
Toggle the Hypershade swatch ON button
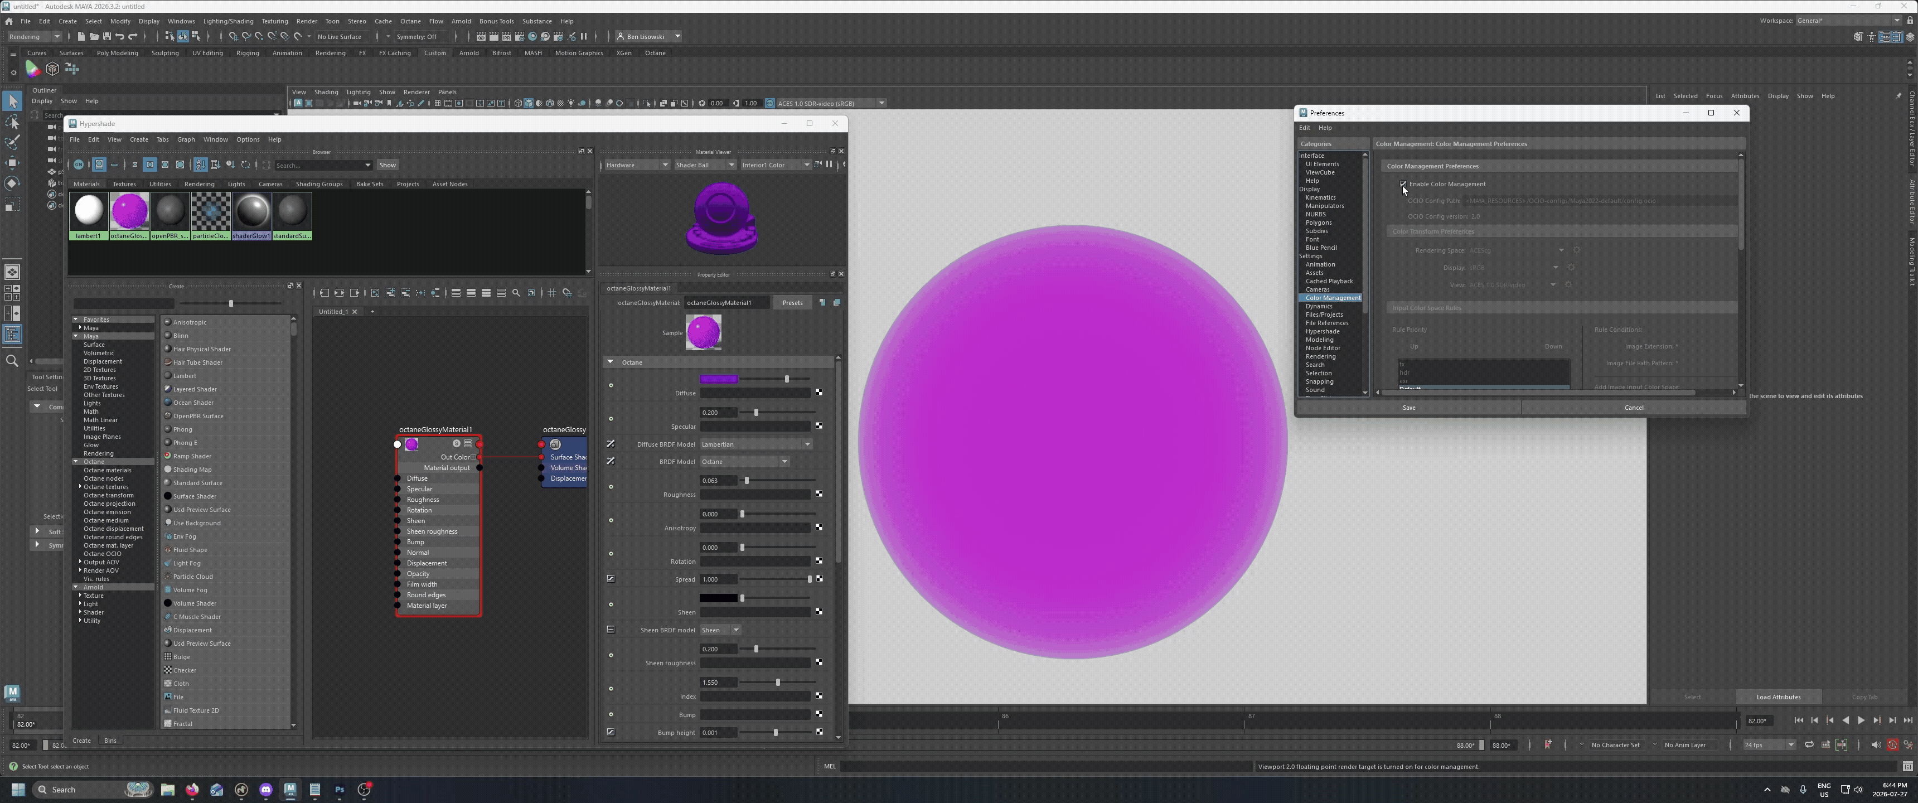coord(78,165)
